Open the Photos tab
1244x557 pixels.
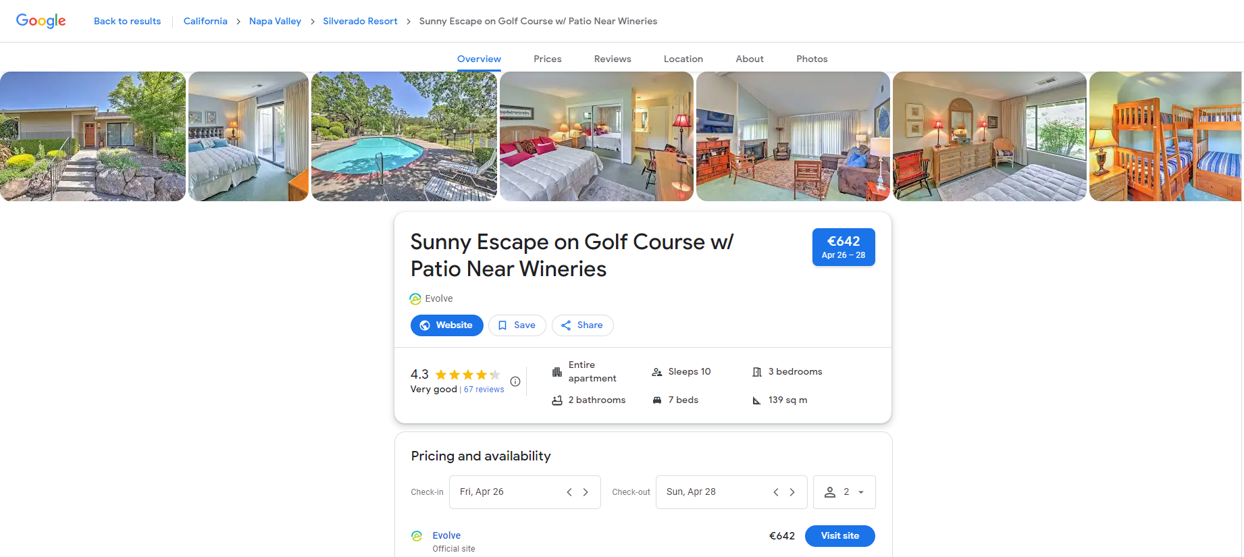pos(812,59)
